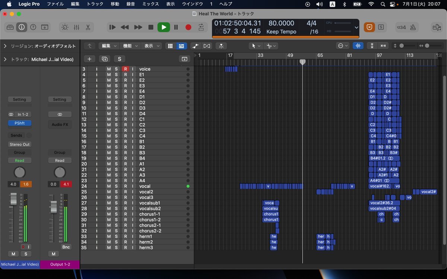Screen dimensions: 447x279
Task: Switch to grid view in Tracks area
Action: tap(170, 46)
